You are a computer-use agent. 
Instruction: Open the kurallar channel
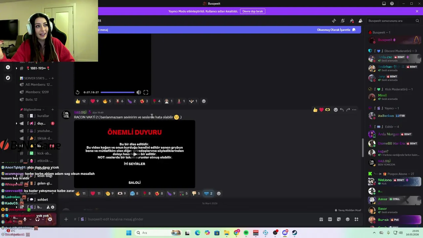pyautogui.click(x=37, y=116)
